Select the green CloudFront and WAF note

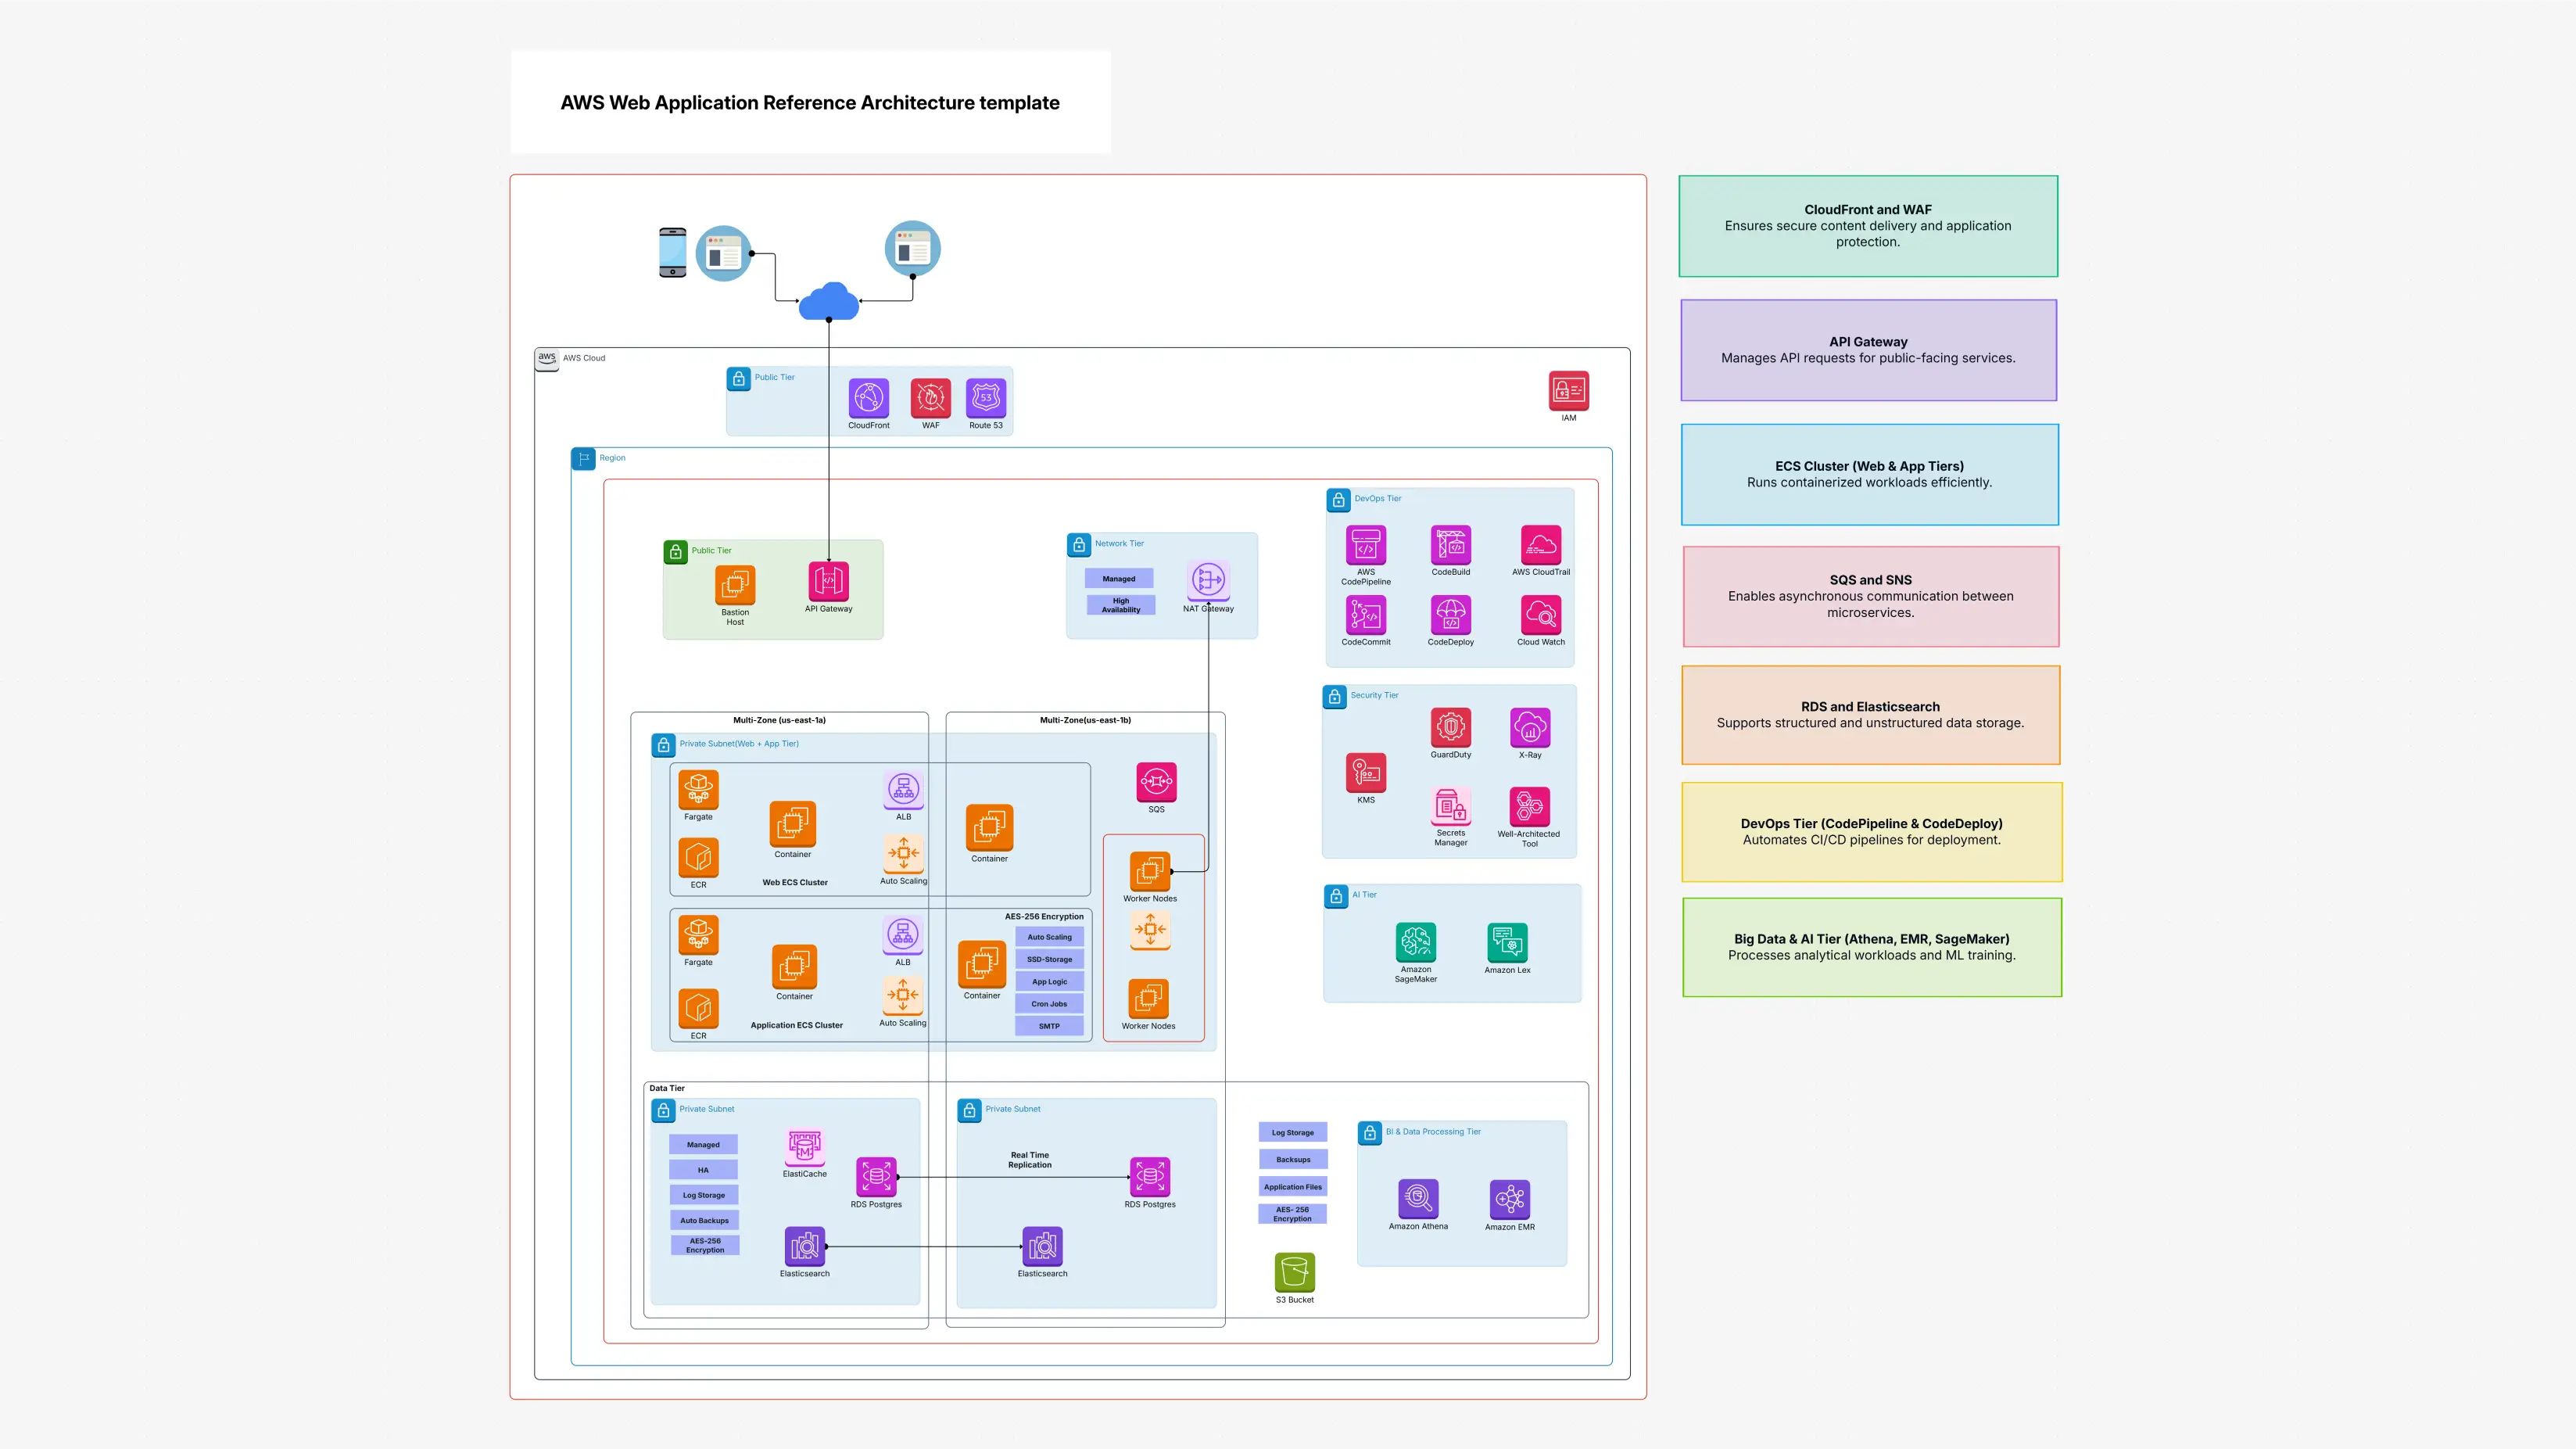1867,226
